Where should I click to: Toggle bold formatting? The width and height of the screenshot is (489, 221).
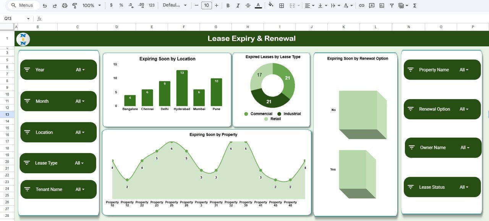click(228, 5)
